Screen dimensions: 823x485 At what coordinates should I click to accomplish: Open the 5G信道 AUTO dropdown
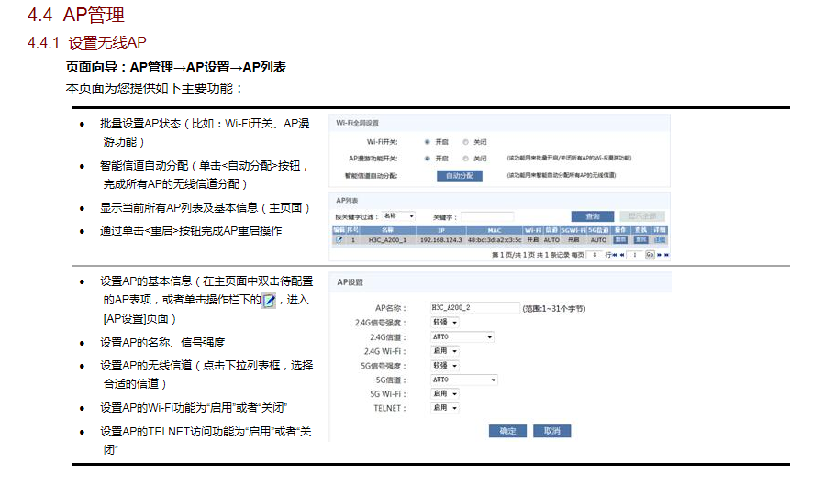pyautogui.click(x=464, y=380)
